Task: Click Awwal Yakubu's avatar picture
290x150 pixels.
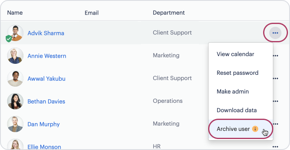Action: [15, 78]
